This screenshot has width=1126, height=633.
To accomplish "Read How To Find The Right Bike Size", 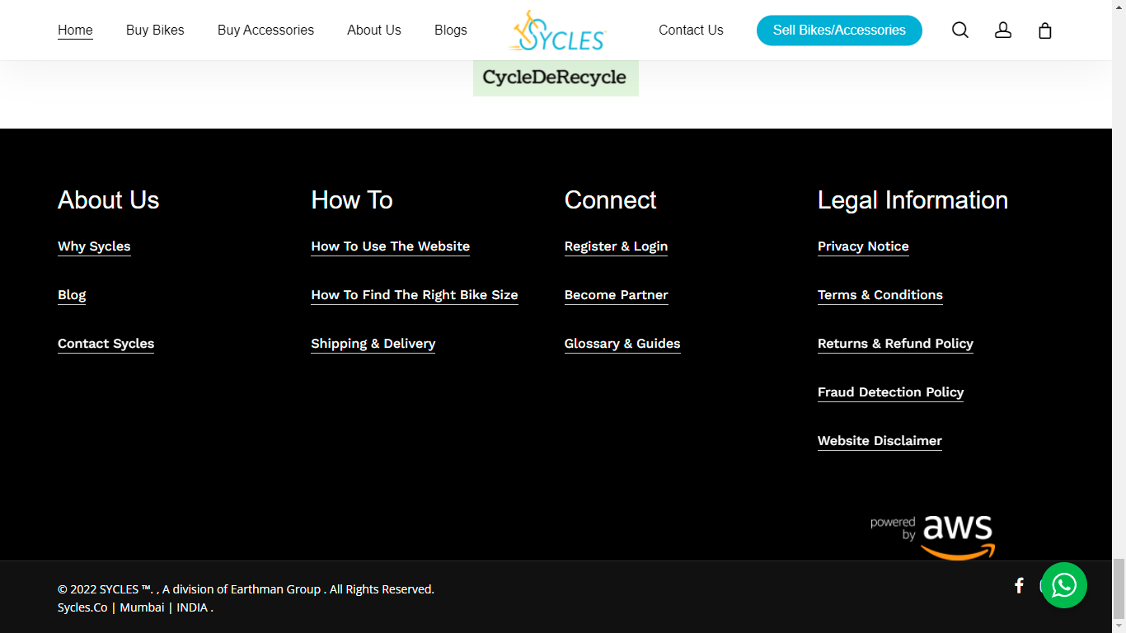I will [x=415, y=295].
